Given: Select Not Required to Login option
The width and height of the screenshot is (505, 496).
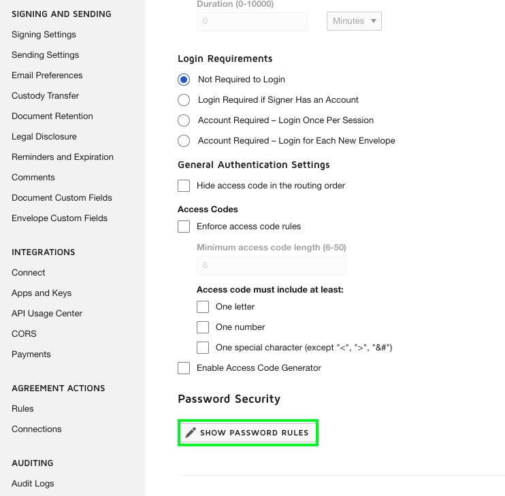Looking at the screenshot, I should (x=184, y=80).
